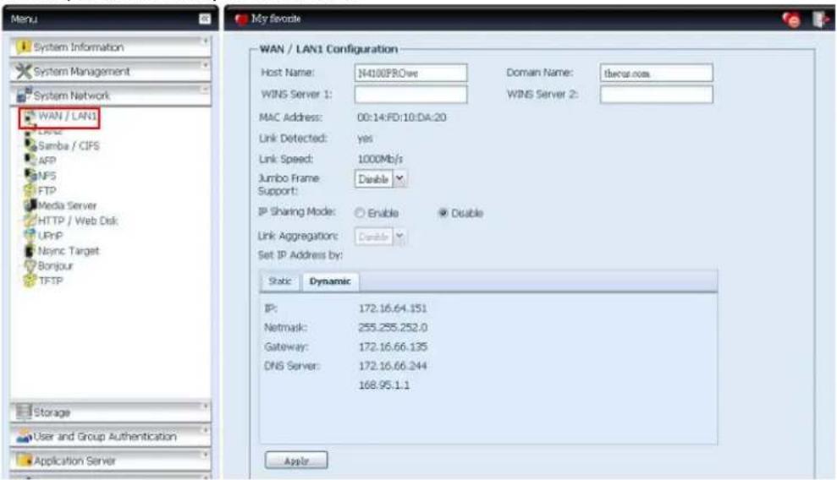Click the logout door icon
The height and width of the screenshot is (480, 837).
coord(820,19)
